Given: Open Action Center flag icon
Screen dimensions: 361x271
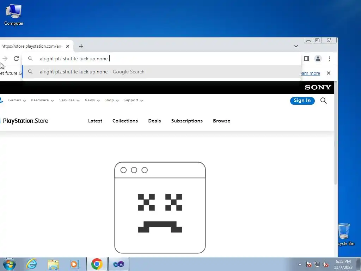Looking at the screenshot, I should 308,264.
